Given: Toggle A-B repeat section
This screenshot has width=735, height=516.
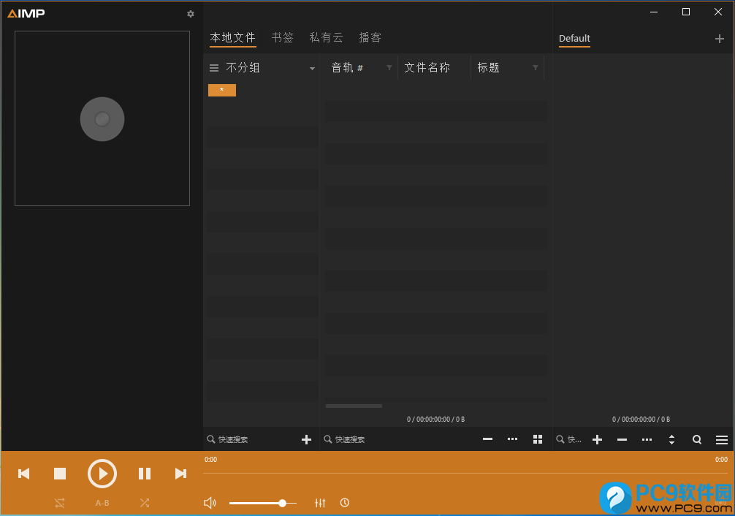Looking at the screenshot, I should pyautogui.click(x=102, y=503).
